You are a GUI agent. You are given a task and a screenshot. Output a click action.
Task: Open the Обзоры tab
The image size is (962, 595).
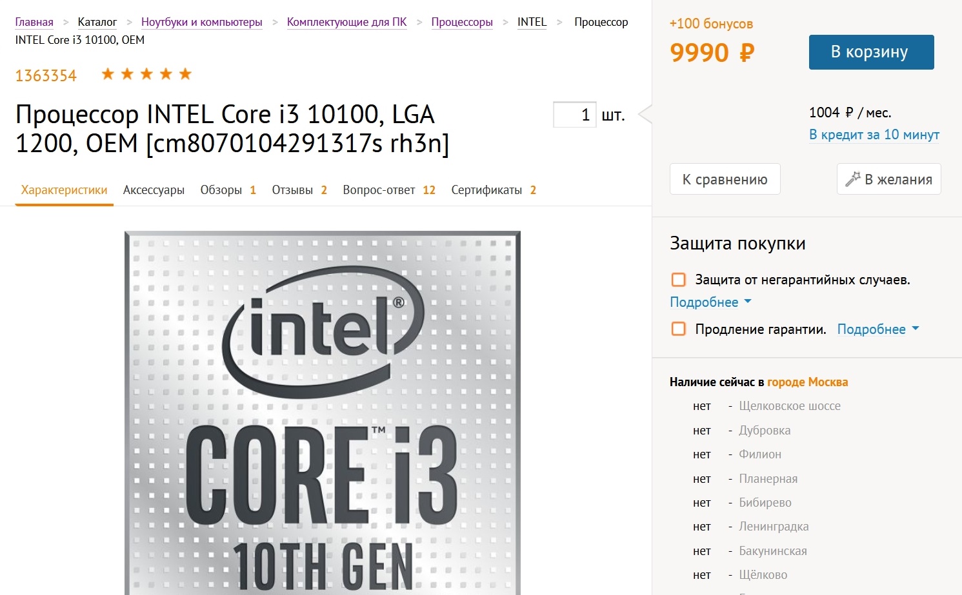228,190
